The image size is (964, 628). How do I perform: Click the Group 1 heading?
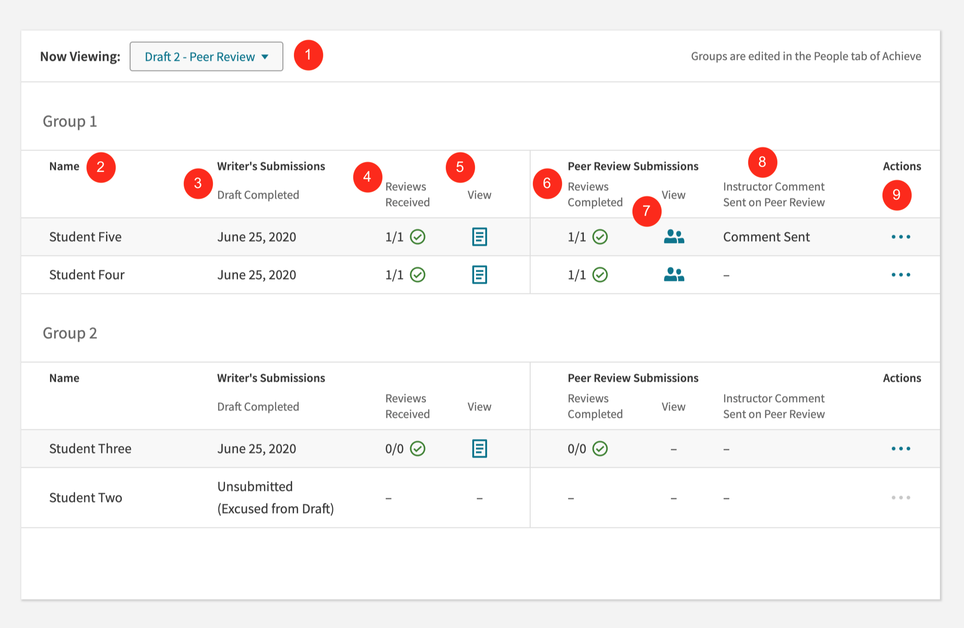tap(70, 121)
